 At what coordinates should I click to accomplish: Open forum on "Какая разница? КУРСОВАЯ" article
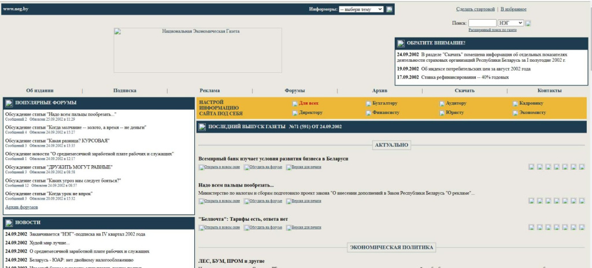[57, 141]
